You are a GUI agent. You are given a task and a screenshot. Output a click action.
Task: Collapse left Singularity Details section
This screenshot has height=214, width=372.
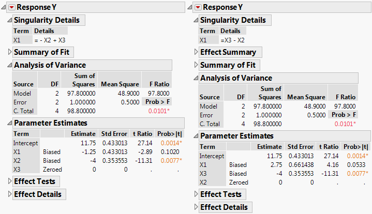click(10, 20)
